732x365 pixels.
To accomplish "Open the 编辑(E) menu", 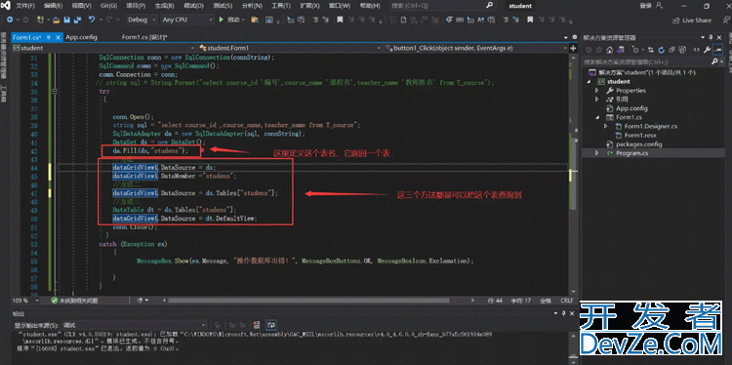I will 54,6.
